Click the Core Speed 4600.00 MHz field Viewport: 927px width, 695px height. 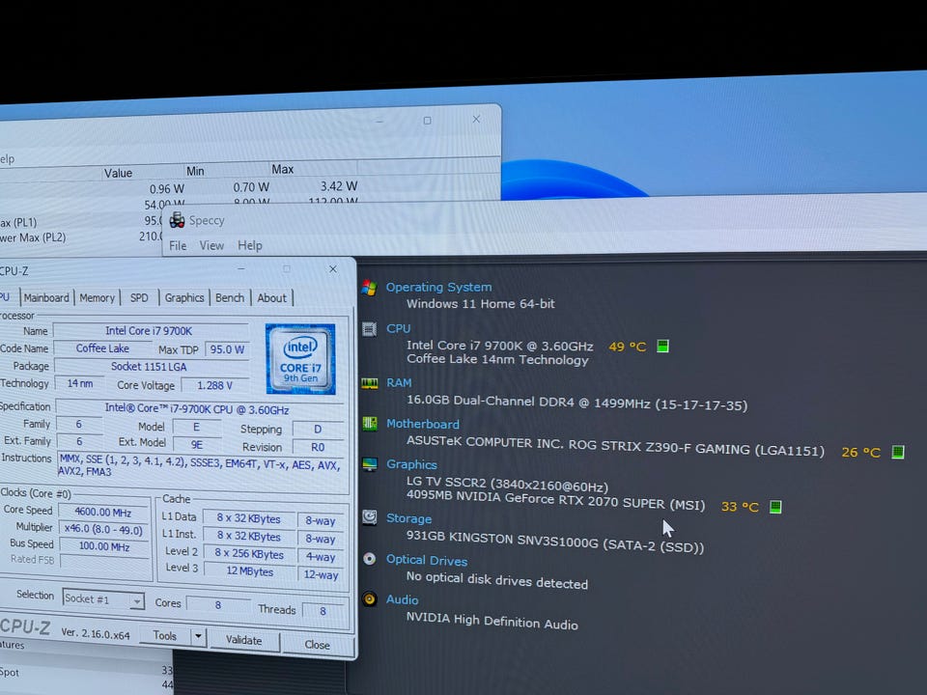coord(103,512)
